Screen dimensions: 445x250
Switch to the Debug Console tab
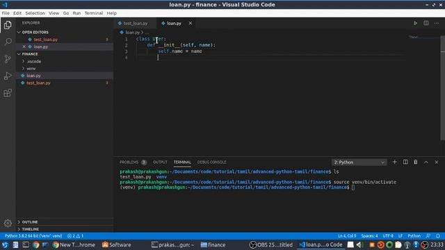[x=211, y=162]
